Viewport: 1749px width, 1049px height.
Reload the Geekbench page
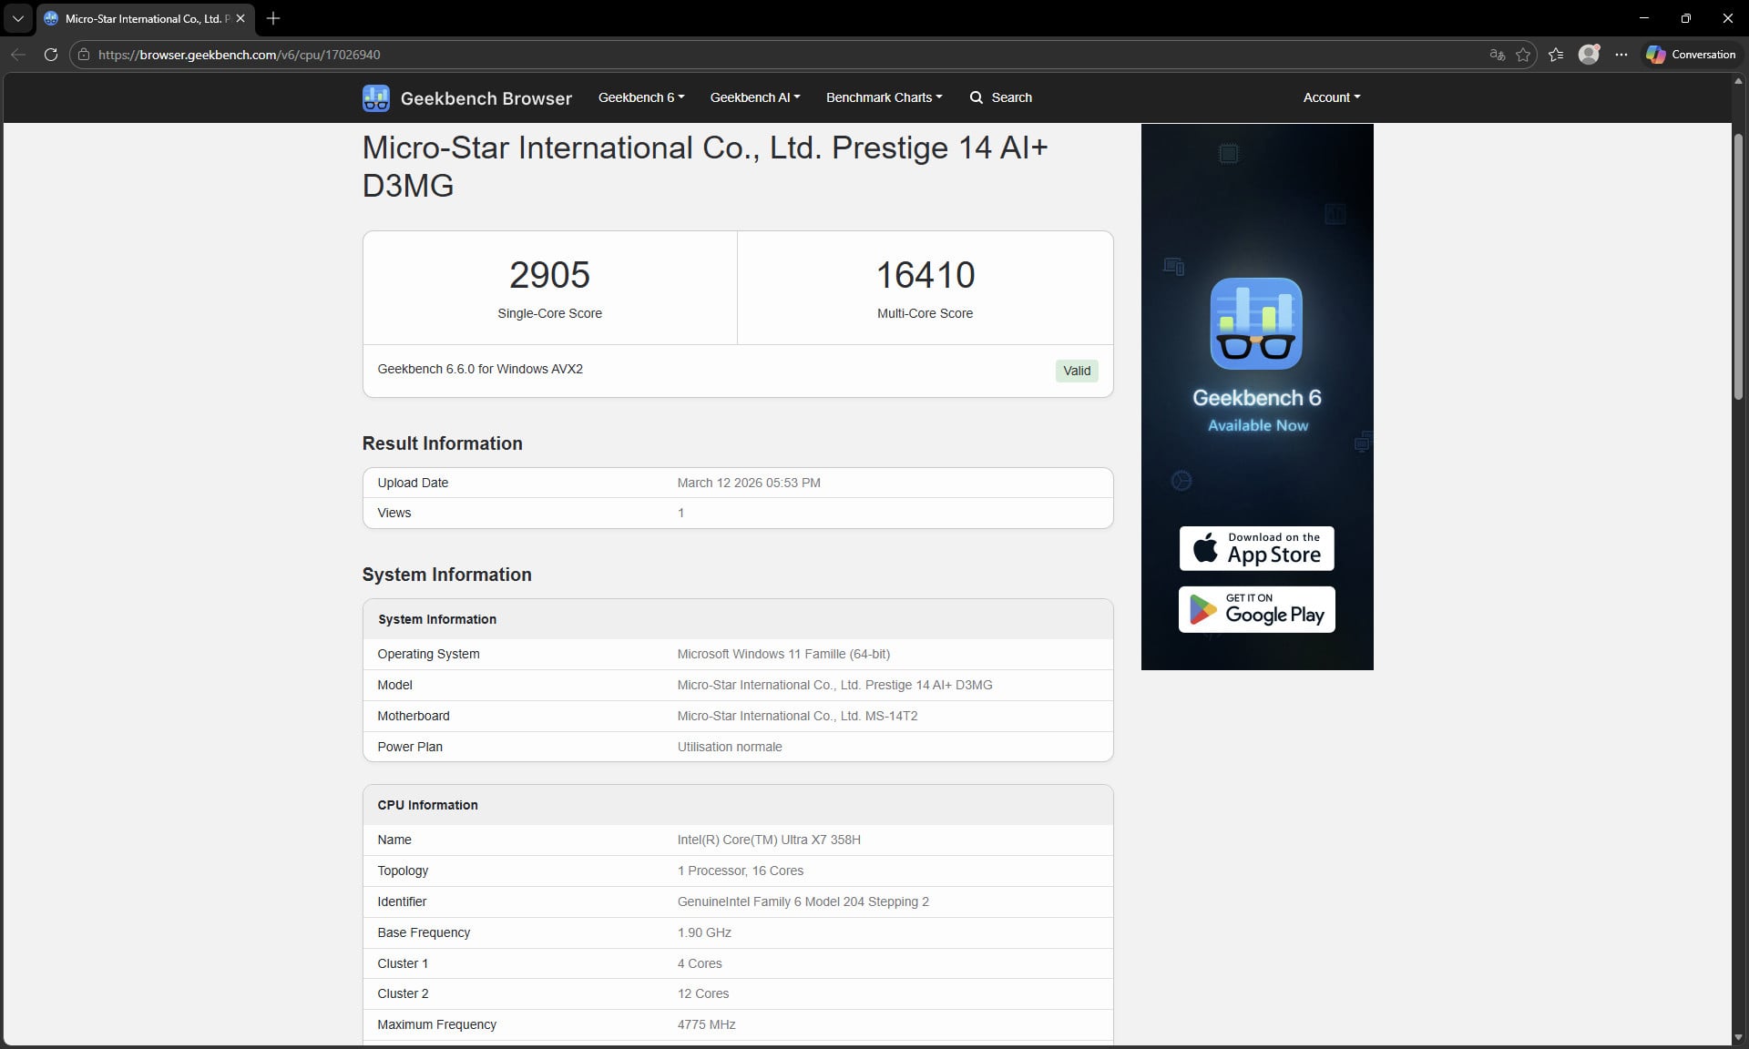pyautogui.click(x=51, y=55)
